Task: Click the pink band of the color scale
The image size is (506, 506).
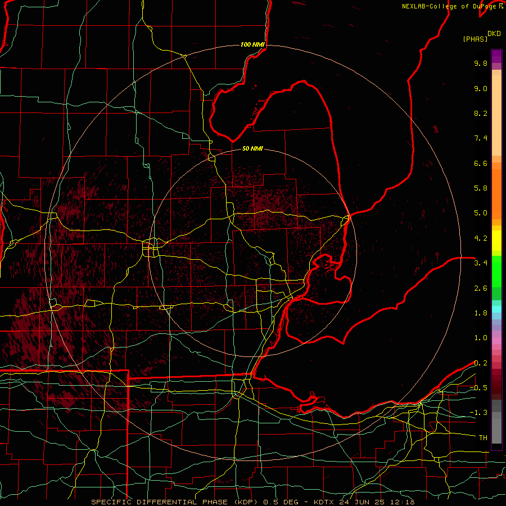Action: pos(496,341)
